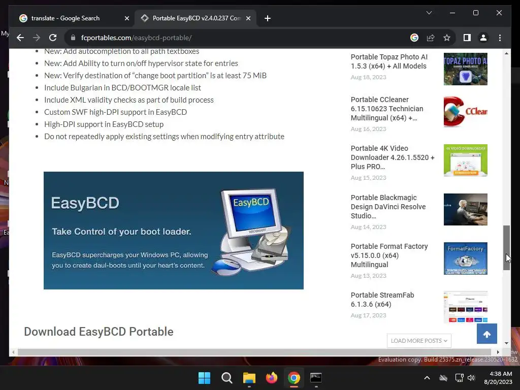This screenshot has width=520, height=390.
Task: Open File Explorer from the taskbar
Action: pos(249,378)
